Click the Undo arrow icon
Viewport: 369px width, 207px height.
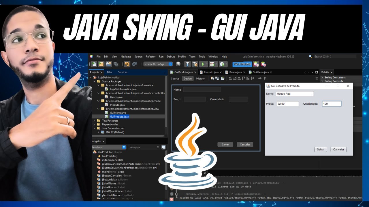click(127, 64)
